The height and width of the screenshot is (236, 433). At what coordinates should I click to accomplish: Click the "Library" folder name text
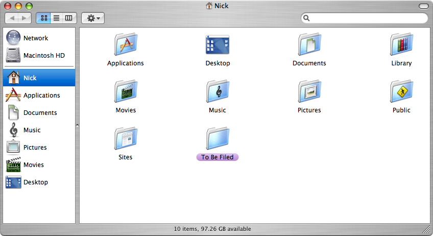tap(401, 63)
